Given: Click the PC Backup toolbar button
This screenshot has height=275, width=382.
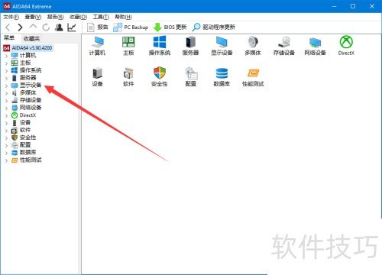Looking at the screenshot, I should [131, 27].
